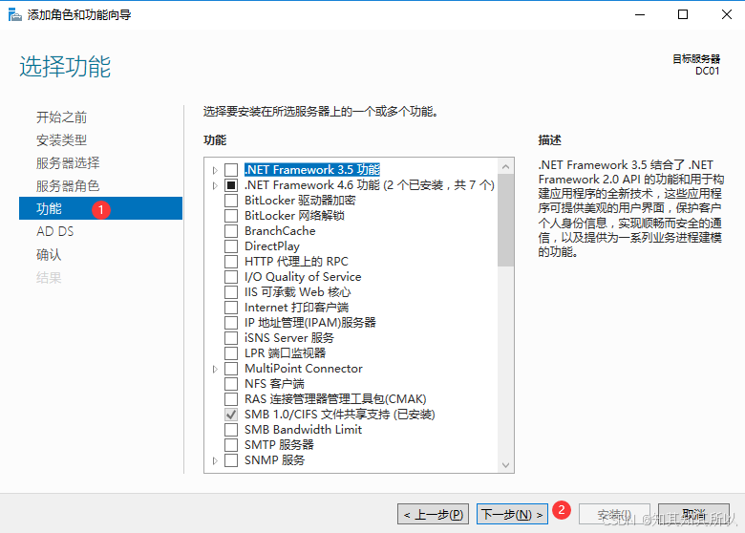Select the I/O Quality of Service label
The width and height of the screenshot is (745, 533).
pos(303,277)
